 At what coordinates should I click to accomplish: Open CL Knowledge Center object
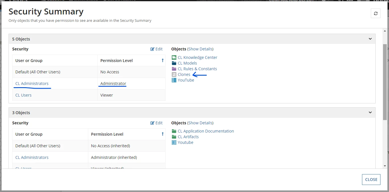197,57
